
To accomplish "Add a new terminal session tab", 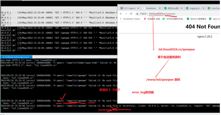I will pos(34,57).
